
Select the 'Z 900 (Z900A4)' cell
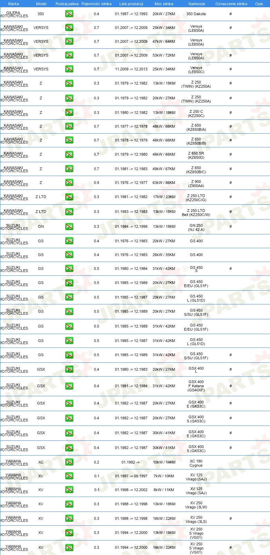[196, 184]
